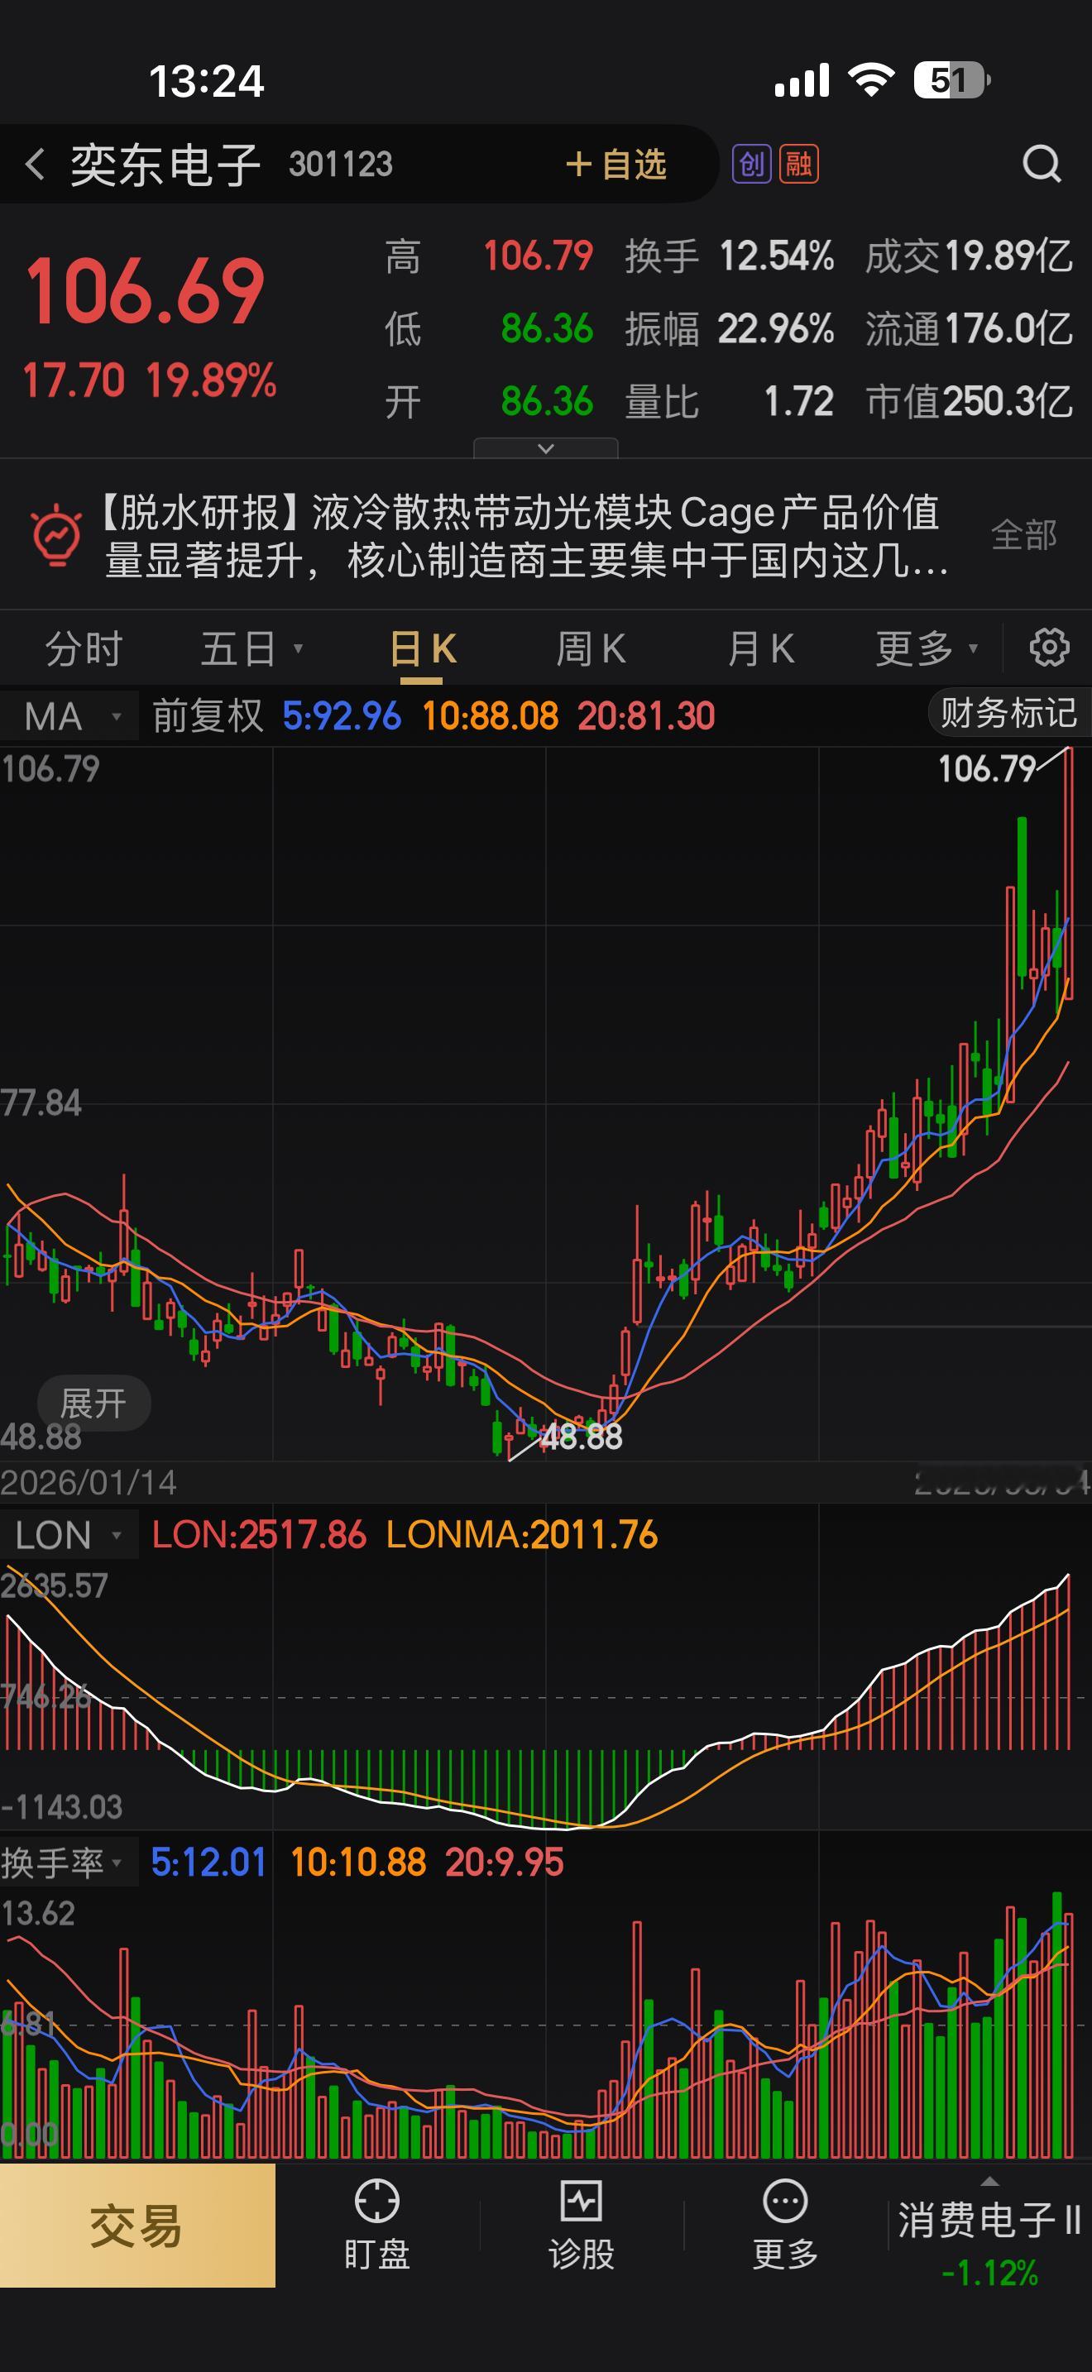Tap high value 106.79 in header
Image resolution: width=1092 pixels, height=2372 pixels.
tap(539, 255)
